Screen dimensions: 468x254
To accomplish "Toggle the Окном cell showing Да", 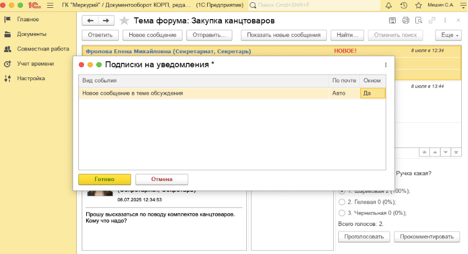I will point(372,93).
